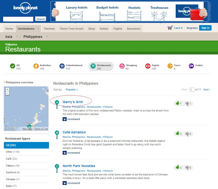Click Chinese category link for North Park Noodles
This screenshot has height=189, width=218.
(x=108, y=171)
